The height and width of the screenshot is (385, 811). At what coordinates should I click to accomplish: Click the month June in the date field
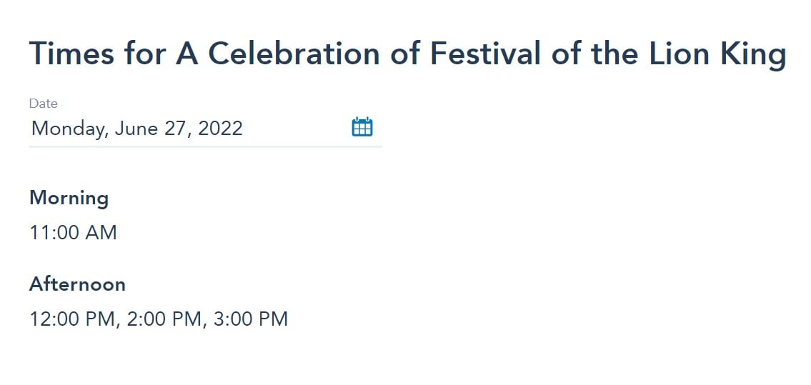(x=136, y=128)
